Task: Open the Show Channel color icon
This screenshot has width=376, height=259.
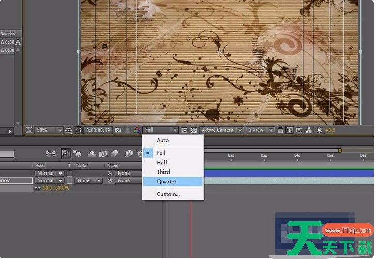Action: (137, 131)
